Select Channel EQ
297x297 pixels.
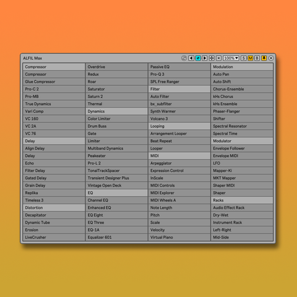pyautogui.click(x=117, y=200)
